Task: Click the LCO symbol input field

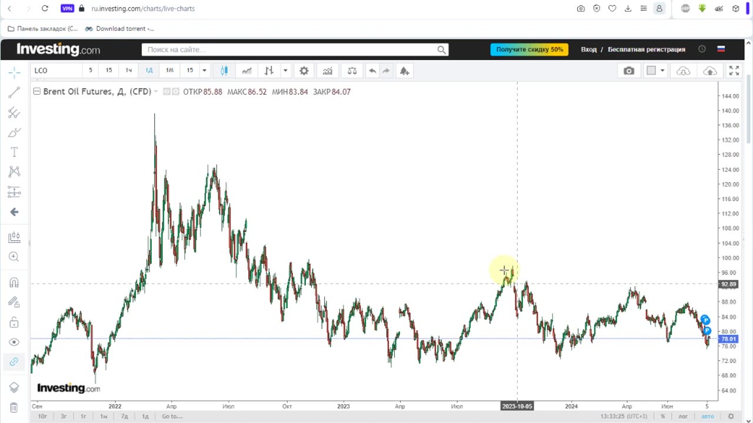Action: (56, 70)
